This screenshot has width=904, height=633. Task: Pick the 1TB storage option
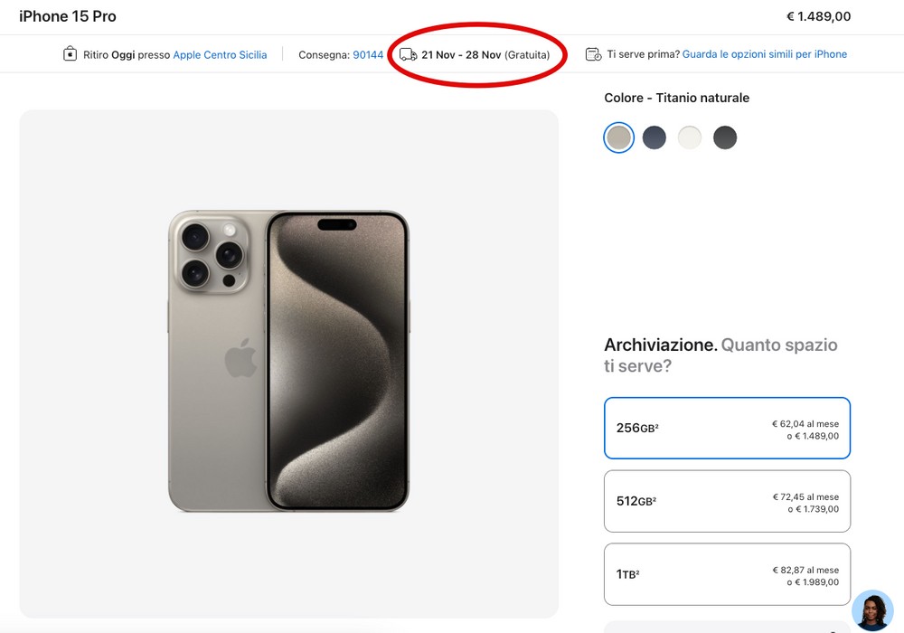(727, 574)
